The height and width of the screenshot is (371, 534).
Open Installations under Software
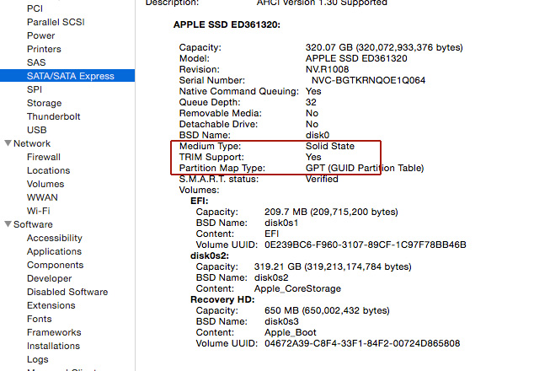[53, 346]
